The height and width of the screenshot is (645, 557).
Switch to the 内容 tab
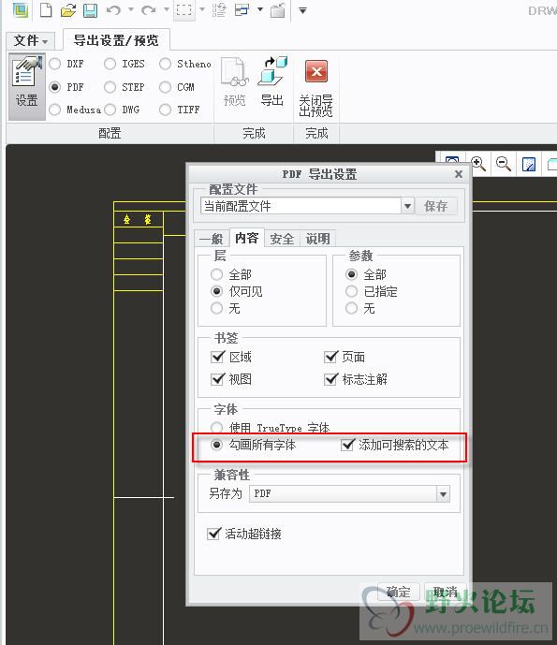[247, 238]
